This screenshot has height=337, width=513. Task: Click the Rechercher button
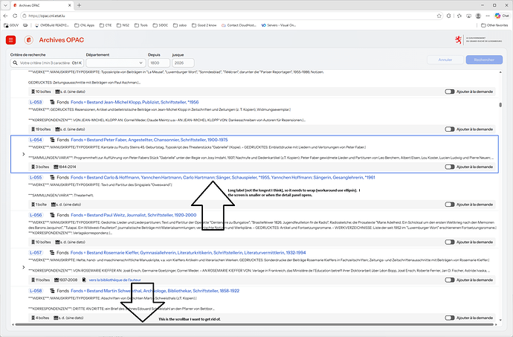click(x=484, y=60)
